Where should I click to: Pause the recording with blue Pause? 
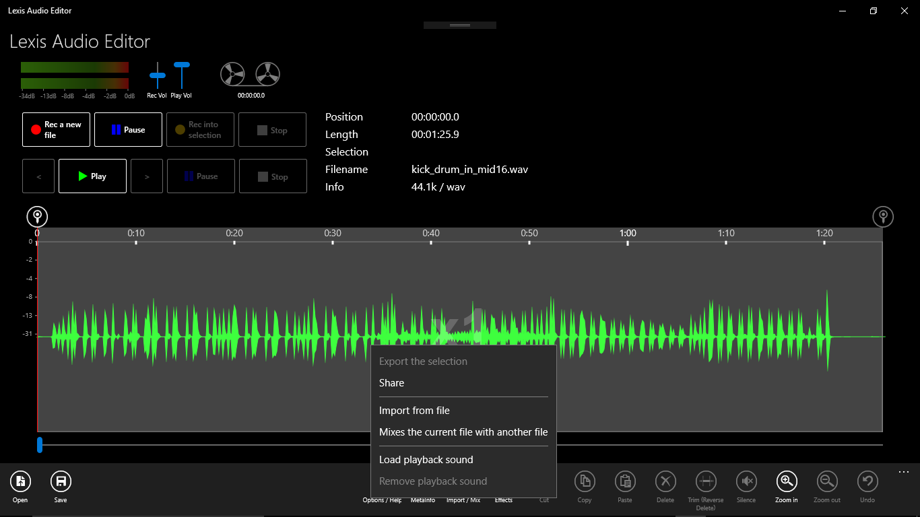click(x=128, y=129)
